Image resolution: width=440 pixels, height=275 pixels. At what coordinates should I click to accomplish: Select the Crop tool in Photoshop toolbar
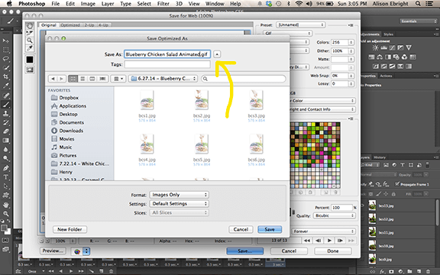pos(5,76)
